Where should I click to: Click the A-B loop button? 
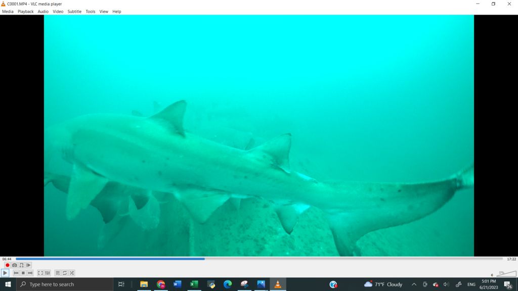tap(21, 265)
